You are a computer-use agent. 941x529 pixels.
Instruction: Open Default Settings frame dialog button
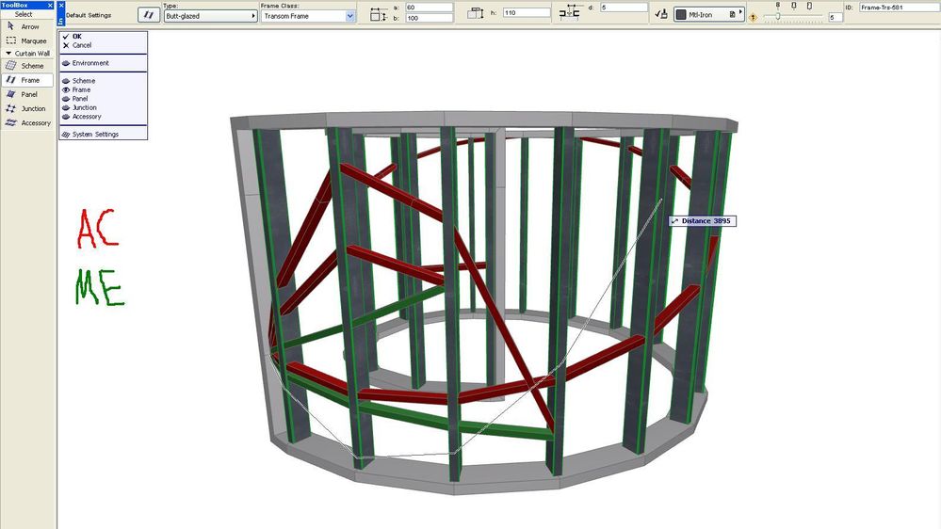[x=148, y=15]
